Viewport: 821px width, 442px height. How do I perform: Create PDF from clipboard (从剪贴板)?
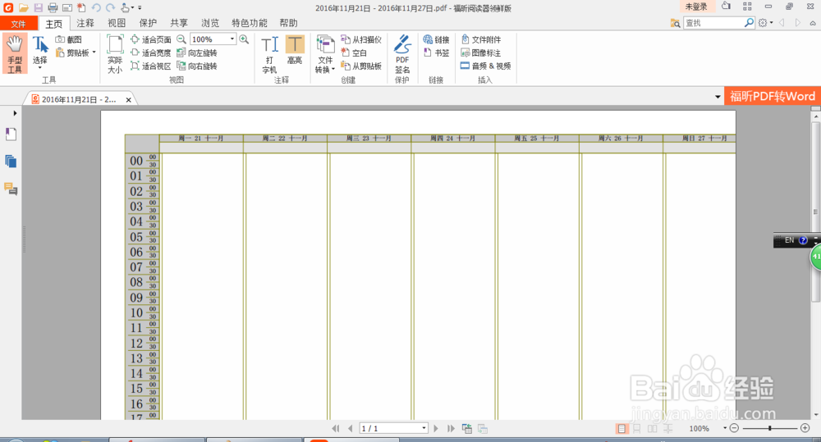tap(361, 66)
